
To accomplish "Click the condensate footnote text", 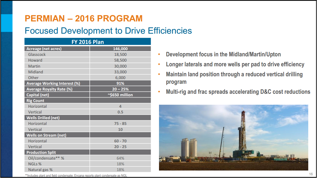I will coord(76,176).
